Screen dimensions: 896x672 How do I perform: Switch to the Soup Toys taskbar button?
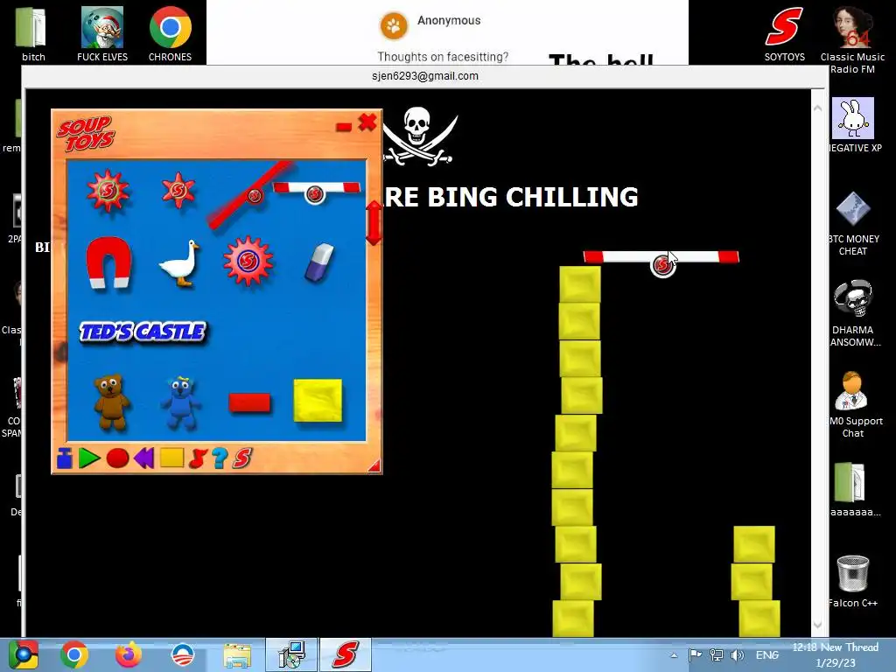(x=345, y=654)
